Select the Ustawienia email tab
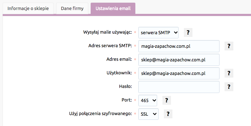 click(113, 8)
